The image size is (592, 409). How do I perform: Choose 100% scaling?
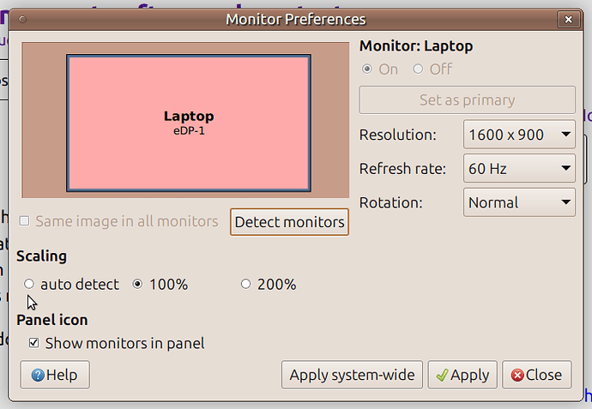point(138,284)
